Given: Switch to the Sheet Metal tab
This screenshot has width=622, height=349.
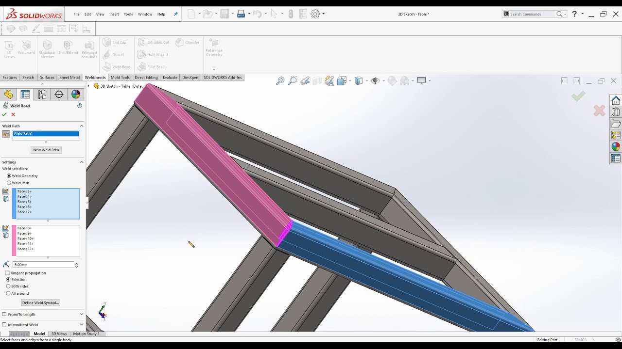Looking at the screenshot, I should point(69,78).
